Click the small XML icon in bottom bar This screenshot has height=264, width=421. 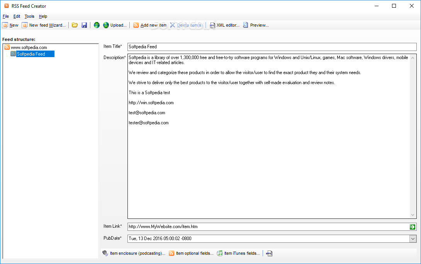click(x=269, y=253)
